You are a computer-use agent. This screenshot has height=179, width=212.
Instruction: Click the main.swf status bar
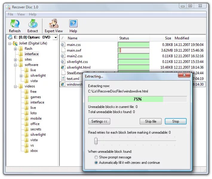pos(133,50)
